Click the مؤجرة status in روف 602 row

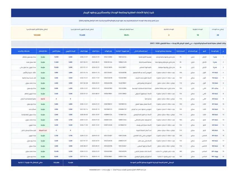point(43,156)
